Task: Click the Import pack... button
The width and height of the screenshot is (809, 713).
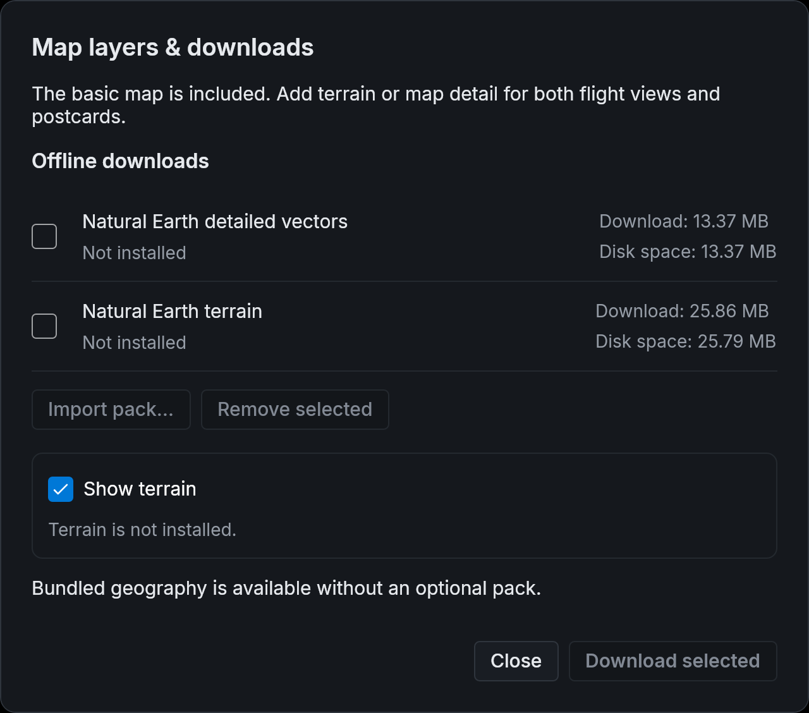Action: (x=111, y=410)
